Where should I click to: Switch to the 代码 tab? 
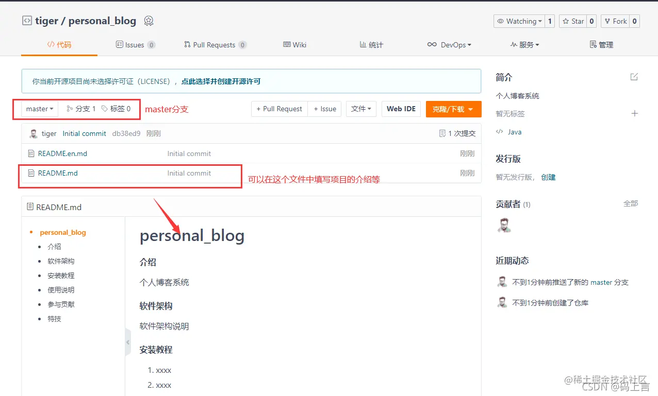coord(59,45)
